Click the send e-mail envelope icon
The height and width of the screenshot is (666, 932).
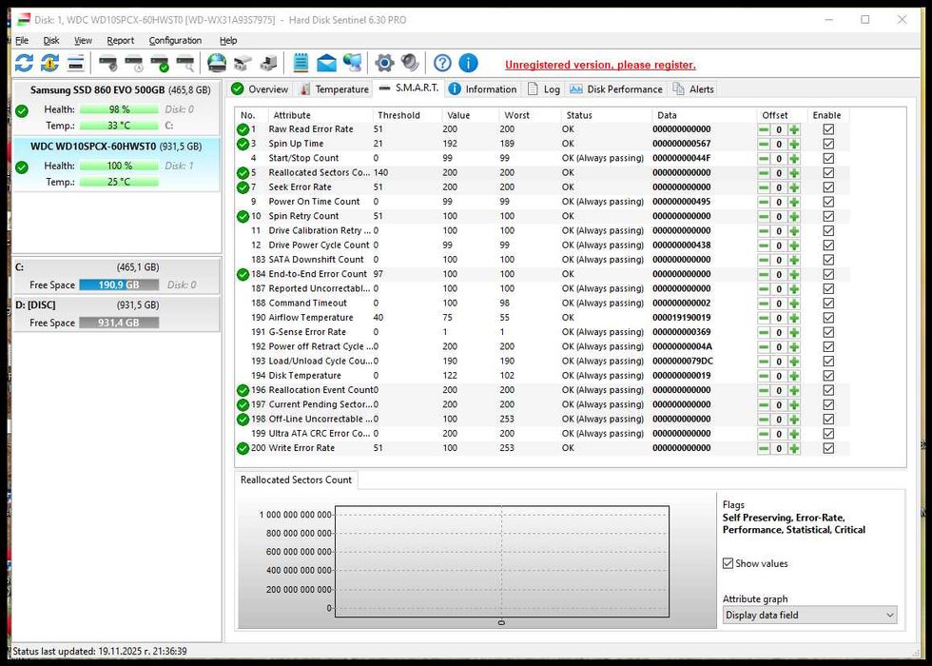(x=326, y=63)
